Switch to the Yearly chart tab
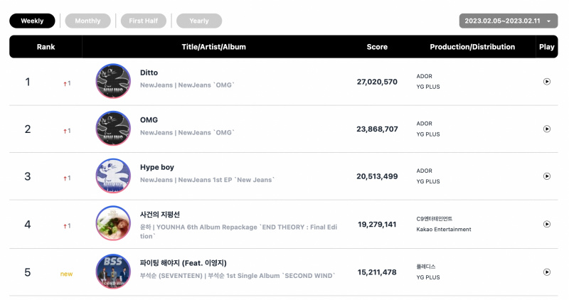Screen dimensions: 569x300 [x=199, y=21]
